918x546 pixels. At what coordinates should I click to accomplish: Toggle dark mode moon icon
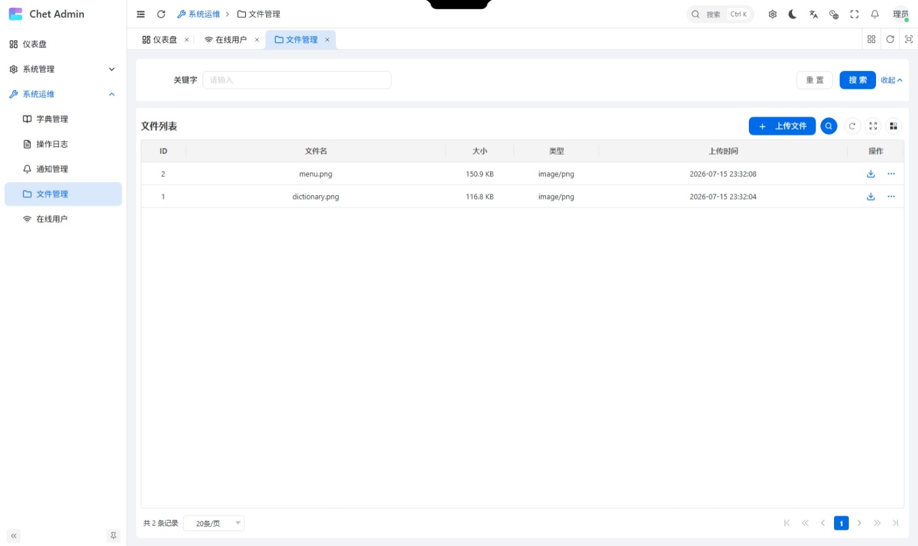tap(793, 14)
